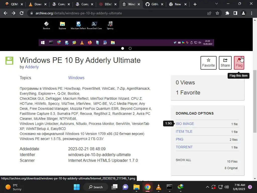The width and height of the screenshot is (257, 193).
Task: Select the first carousel dot
Action: (122, 49)
